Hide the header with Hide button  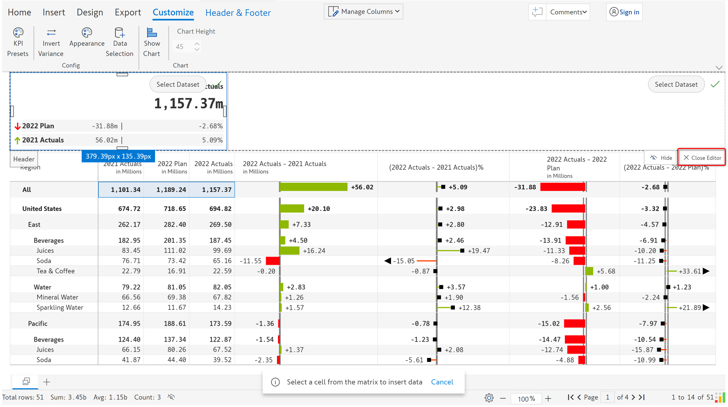point(661,158)
